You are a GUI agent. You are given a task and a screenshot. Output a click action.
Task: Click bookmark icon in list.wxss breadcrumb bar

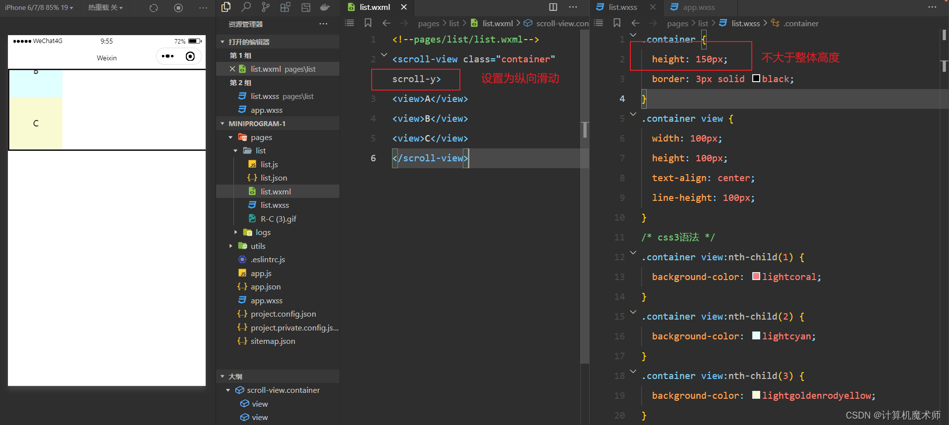coord(617,23)
